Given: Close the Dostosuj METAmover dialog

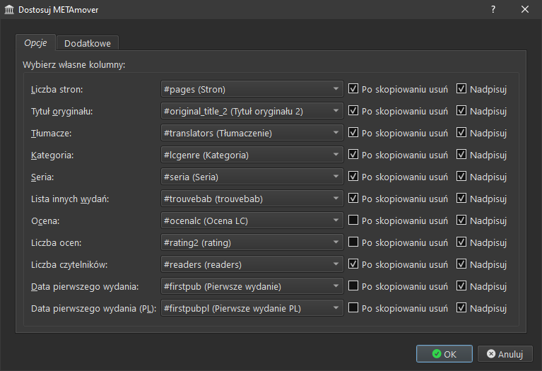Looking at the screenshot, I should [x=525, y=10].
